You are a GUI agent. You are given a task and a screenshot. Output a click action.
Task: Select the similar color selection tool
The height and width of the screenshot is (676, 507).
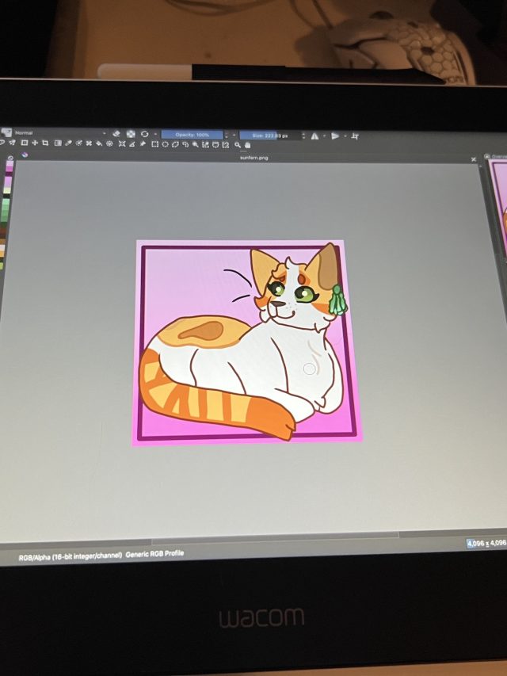(205, 144)
